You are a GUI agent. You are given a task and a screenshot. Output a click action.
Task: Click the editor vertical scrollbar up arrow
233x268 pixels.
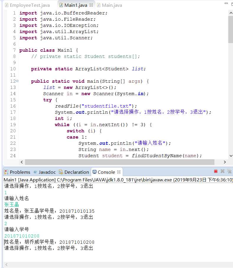pyautogui.click(x=231, y=13)
